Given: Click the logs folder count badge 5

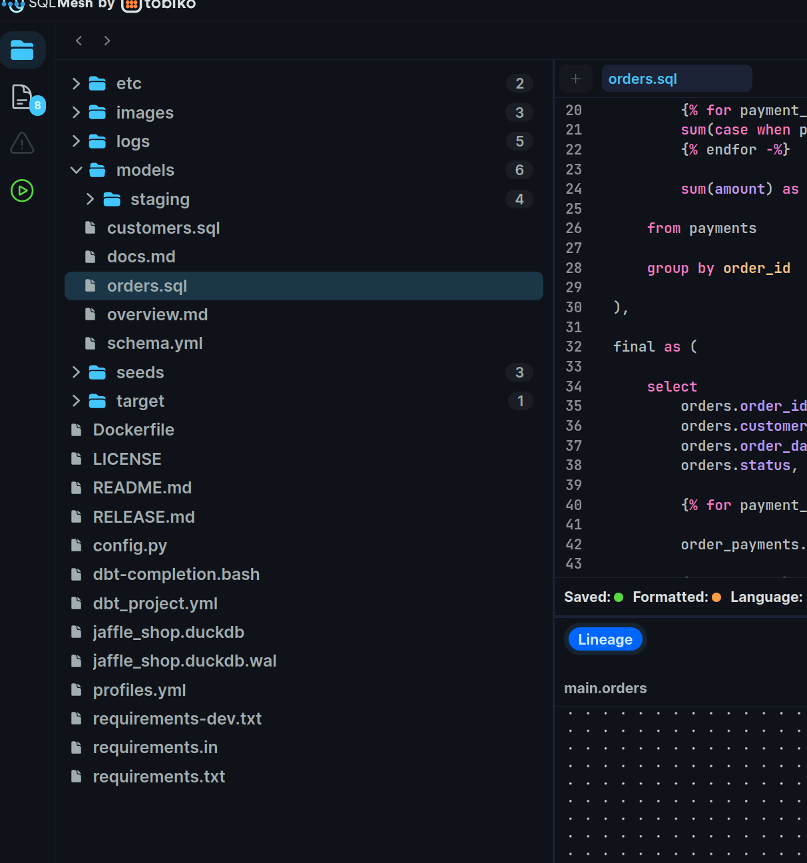Looking at the screenshot, I should click(519, 141).
